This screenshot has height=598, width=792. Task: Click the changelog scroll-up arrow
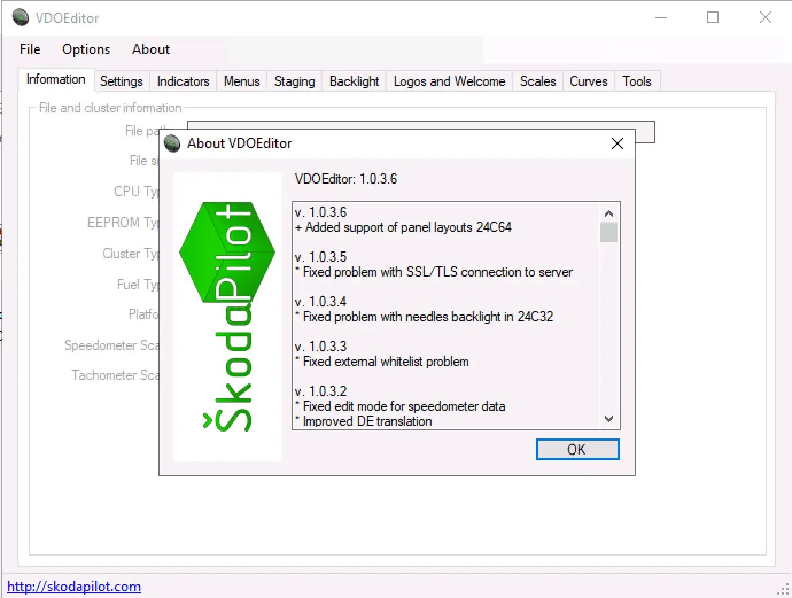coord(609,212)
